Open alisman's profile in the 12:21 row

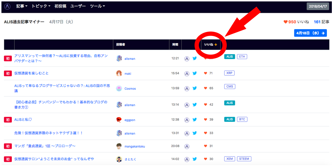click(x=130, y=58)
